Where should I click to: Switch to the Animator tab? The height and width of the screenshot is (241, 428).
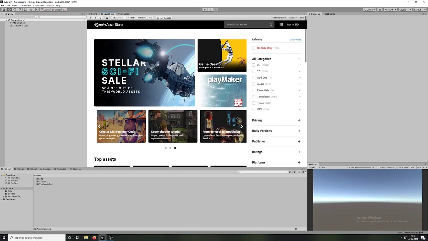point(123,14)
